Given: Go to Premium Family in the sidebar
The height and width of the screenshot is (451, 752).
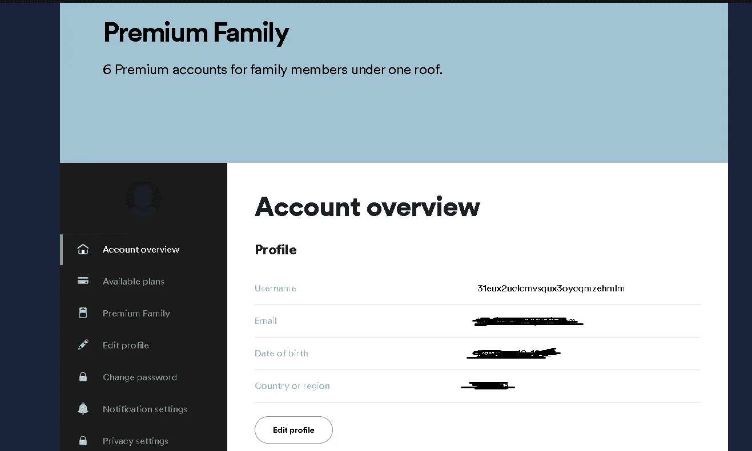Looking at the screenshot, I should 136,314.
